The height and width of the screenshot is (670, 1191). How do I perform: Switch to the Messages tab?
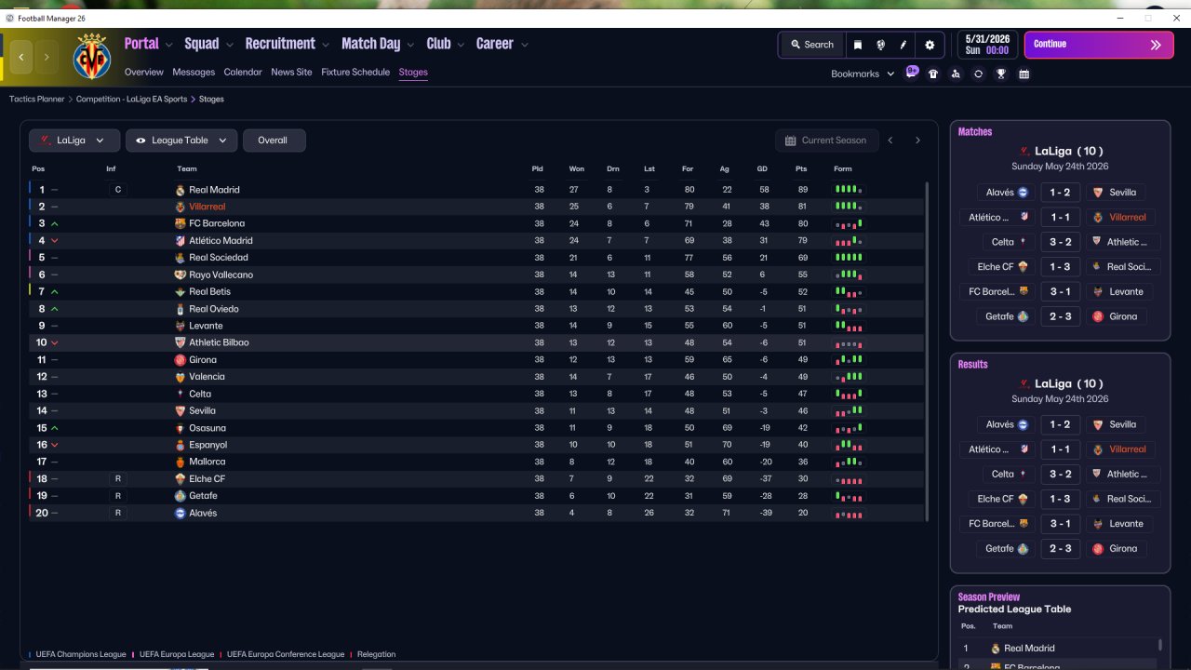tap(194, 72)
